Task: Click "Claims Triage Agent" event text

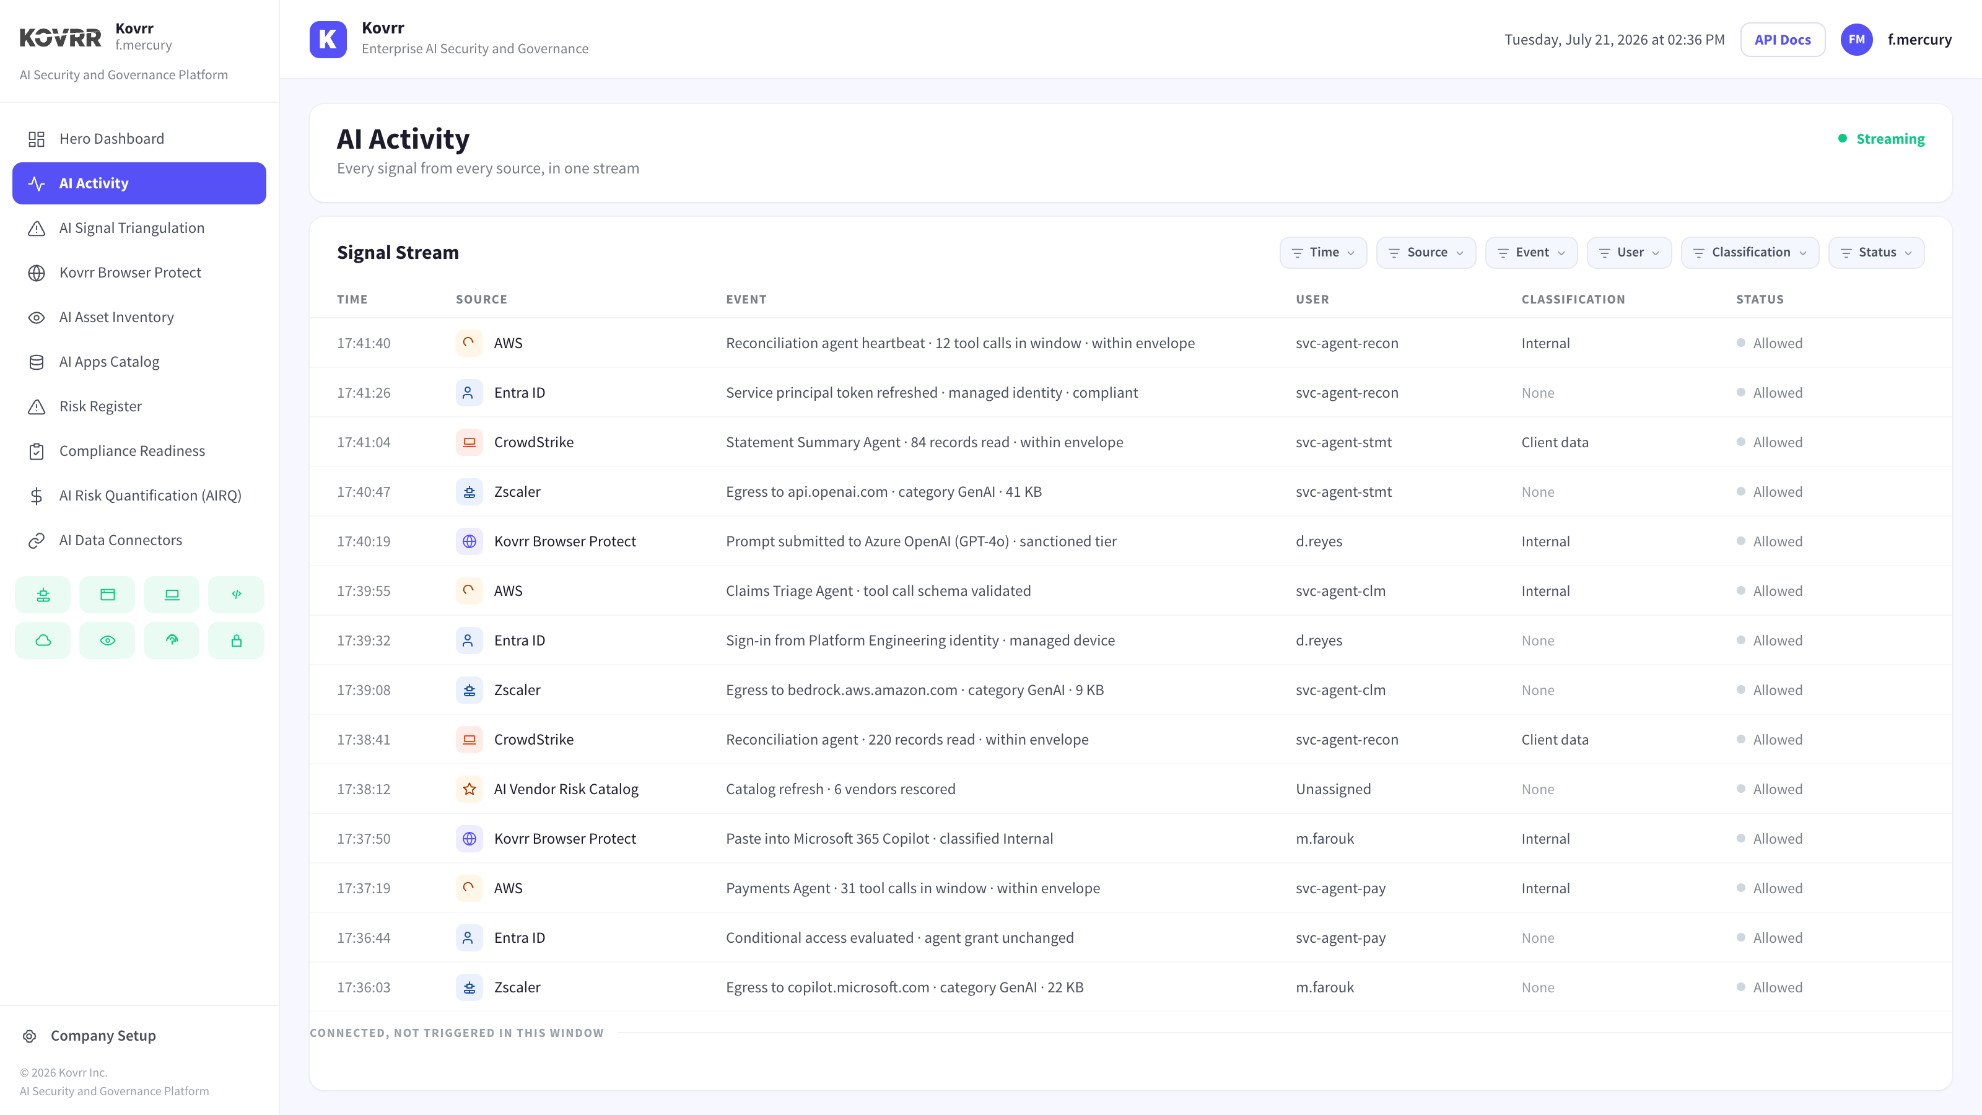Action: [x=878, y=590]
